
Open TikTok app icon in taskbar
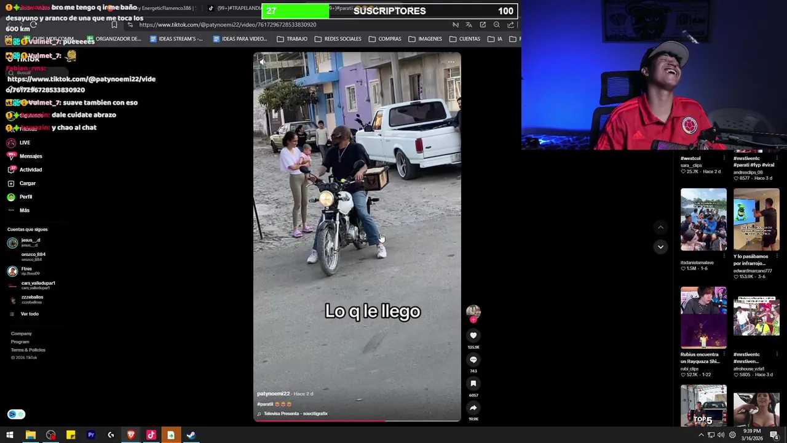[x=151, y=435]
